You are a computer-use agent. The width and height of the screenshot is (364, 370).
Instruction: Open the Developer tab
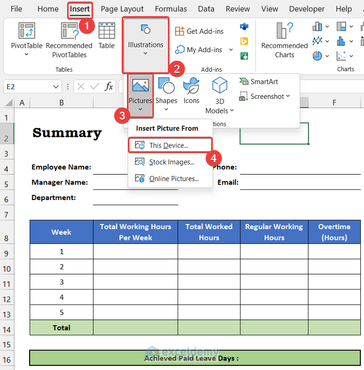click(307, 9)
